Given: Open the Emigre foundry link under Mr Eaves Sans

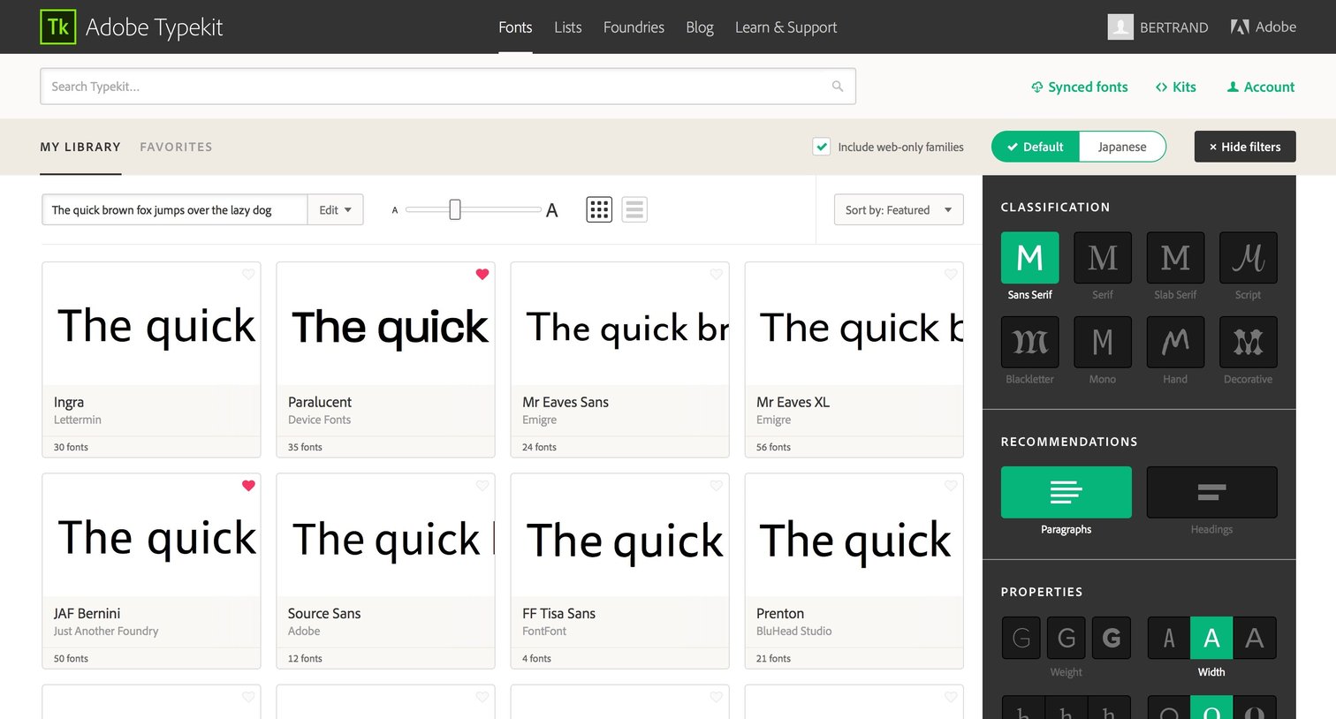Looking at the screenshot, I should (x=539, y=420).
